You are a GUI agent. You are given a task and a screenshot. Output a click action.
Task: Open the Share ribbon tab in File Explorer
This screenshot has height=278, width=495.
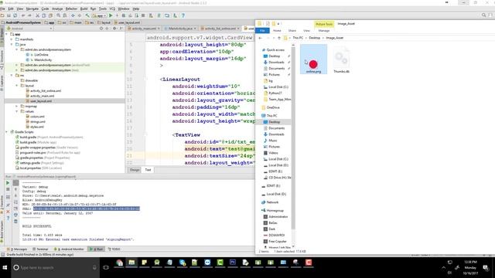click(292, 31)
